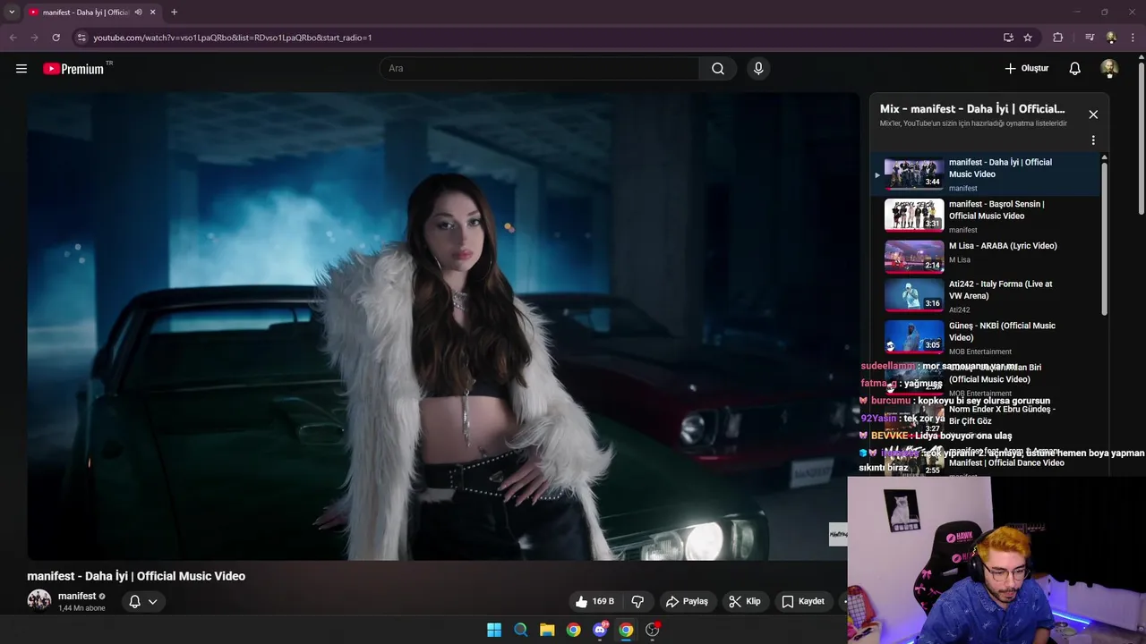
Task: Open YouTube notifications bell
Action: pyautogui.click(x=1075, y=69)
